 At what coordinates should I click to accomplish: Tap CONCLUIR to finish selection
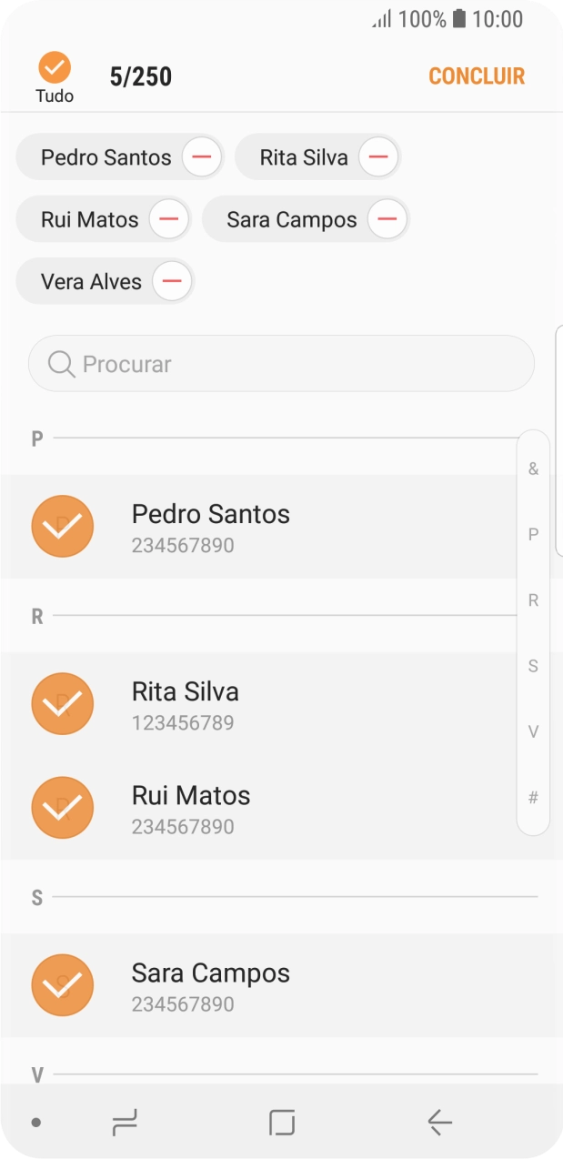[477, 76]
